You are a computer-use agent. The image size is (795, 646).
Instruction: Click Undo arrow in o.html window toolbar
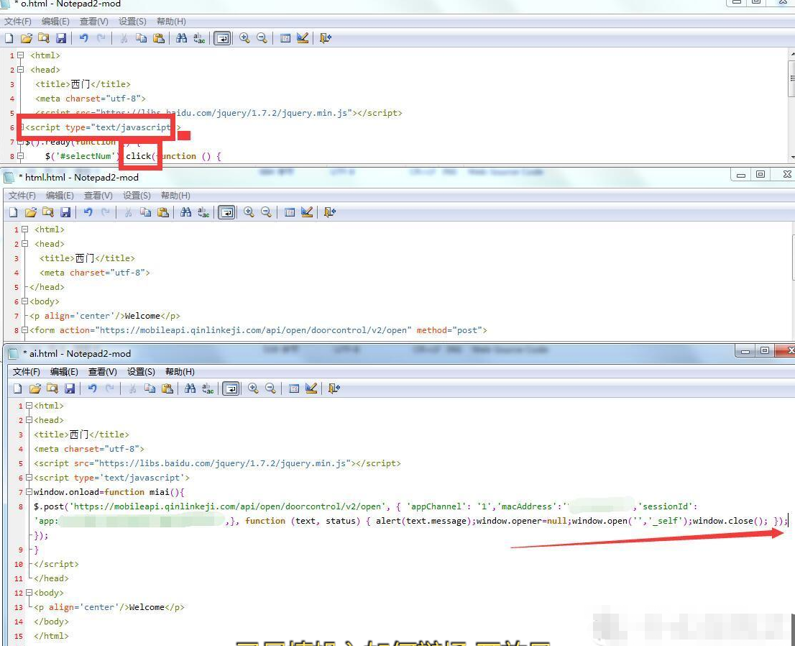83,38
